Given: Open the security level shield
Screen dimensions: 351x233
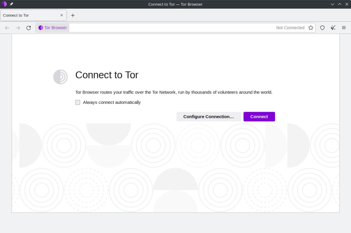Looking at the screenshot, I should coord(322,28).
